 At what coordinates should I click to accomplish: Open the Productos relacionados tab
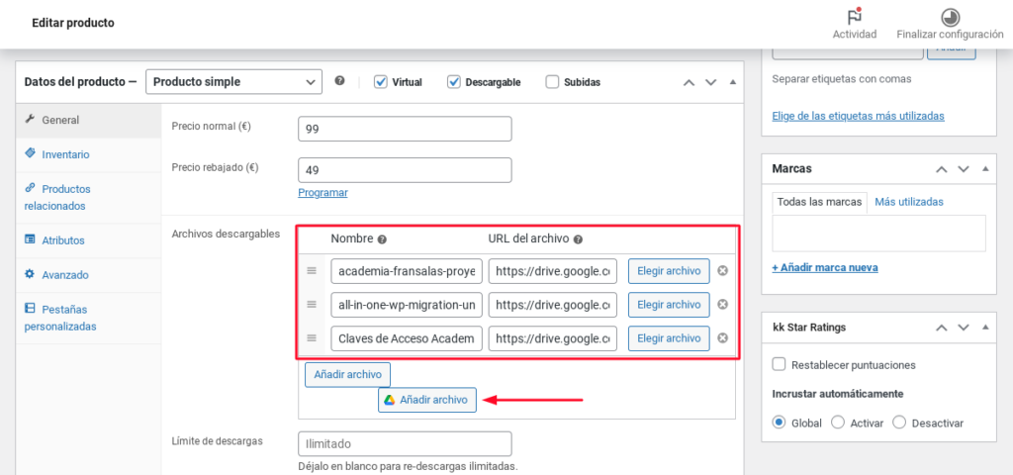[88, 198]
